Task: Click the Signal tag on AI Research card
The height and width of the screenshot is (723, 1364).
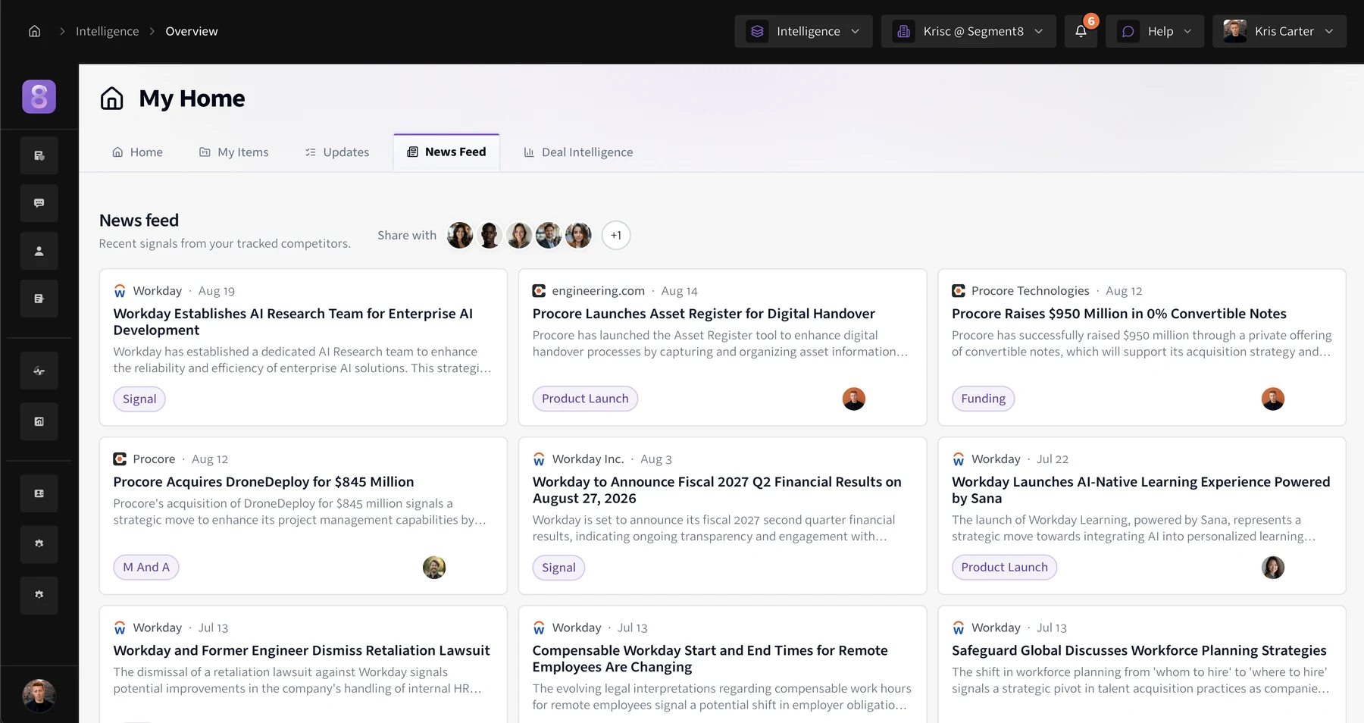Action: point(139,399)
